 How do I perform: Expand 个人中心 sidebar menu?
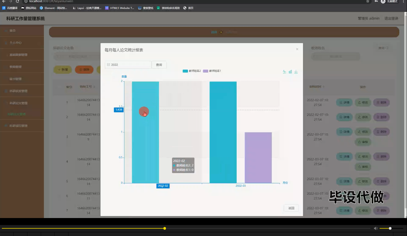pos(22,43)
